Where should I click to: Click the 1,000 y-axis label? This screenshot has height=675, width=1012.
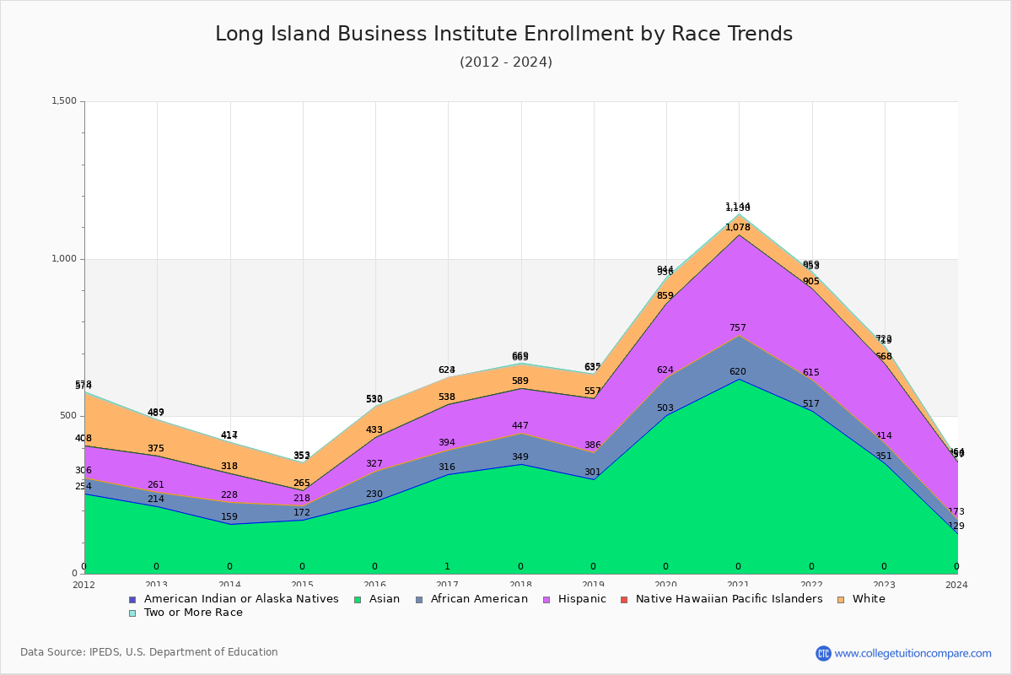(x=65, y=259)
